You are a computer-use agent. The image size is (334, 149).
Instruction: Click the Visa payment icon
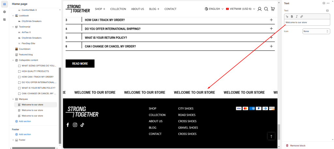[x=238, y=108]
